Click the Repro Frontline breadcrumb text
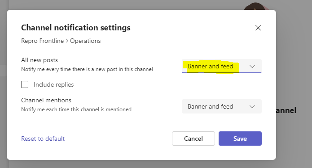This screenshot has height=168, width=312. tap(42, 41)
